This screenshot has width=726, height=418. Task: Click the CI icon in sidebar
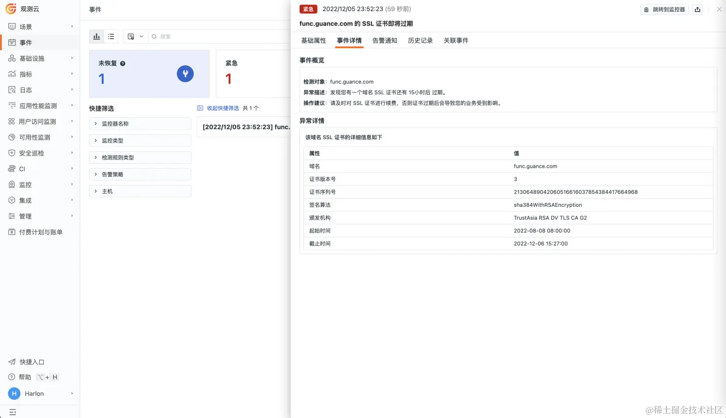pyautogui.click(x=12, y=169)
